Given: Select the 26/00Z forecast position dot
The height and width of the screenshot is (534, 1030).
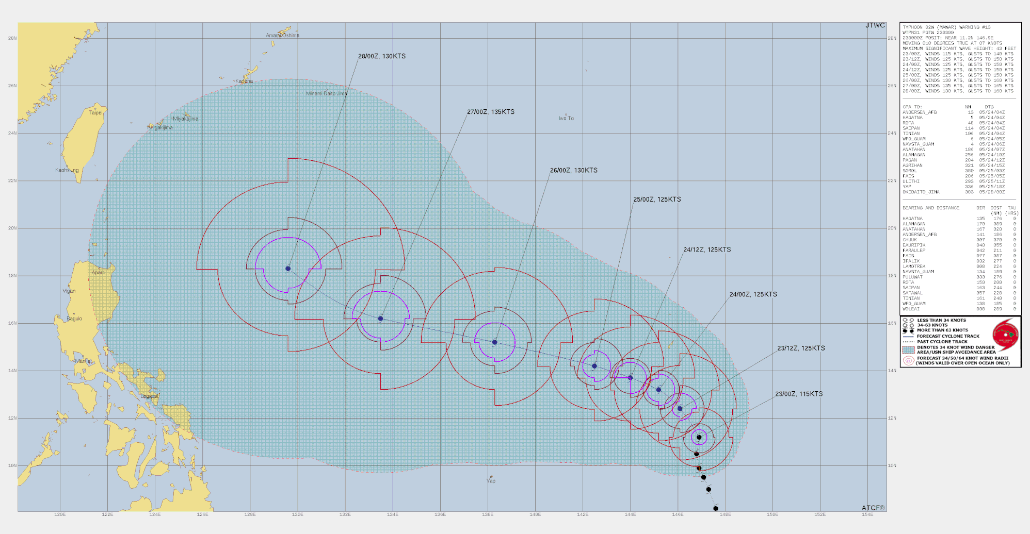Looking at the screenshot, I should click(x=495, y=342).
